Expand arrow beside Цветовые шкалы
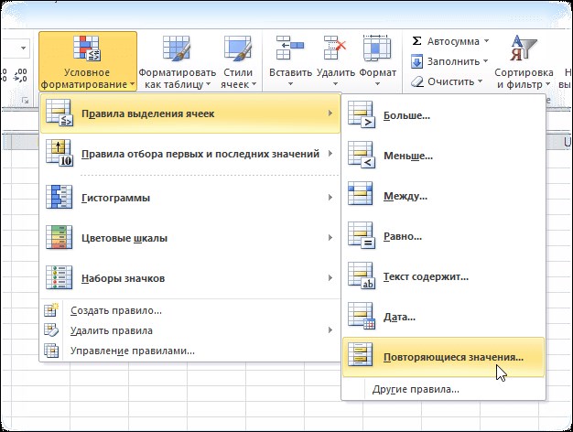573x432 pixels. pyautogui.click(x=330, y=238)
